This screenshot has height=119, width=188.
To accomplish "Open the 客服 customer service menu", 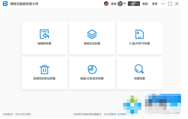I will [145, 4].
